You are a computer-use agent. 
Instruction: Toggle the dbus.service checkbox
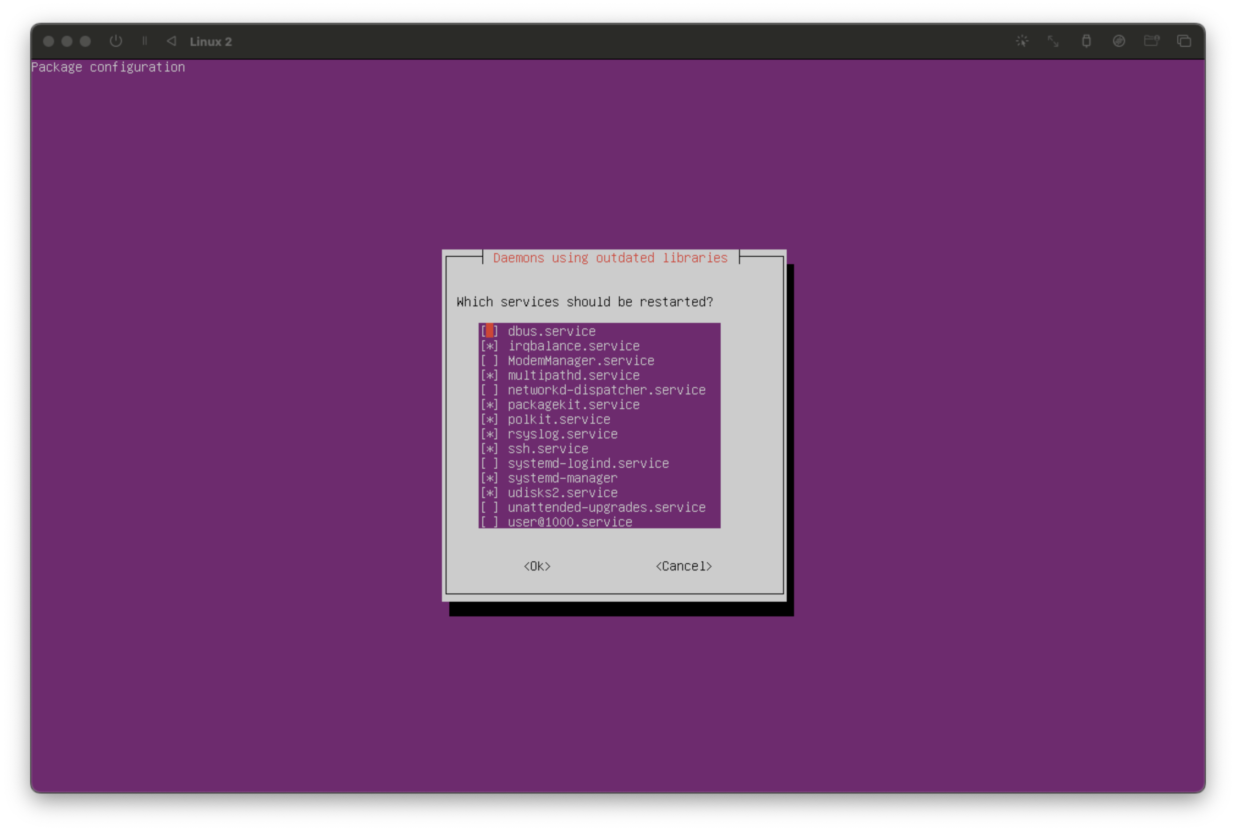[x=489, y=331]
